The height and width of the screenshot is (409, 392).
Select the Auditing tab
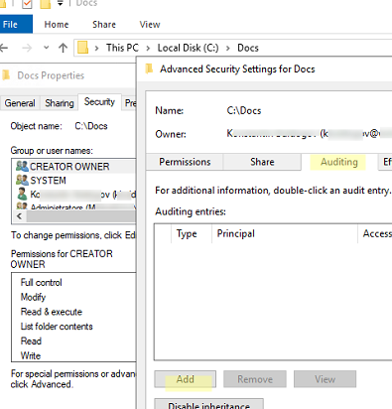[x=339, y=162]
